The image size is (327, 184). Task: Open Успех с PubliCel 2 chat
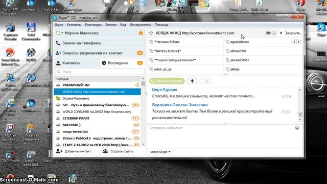[98, 138]
